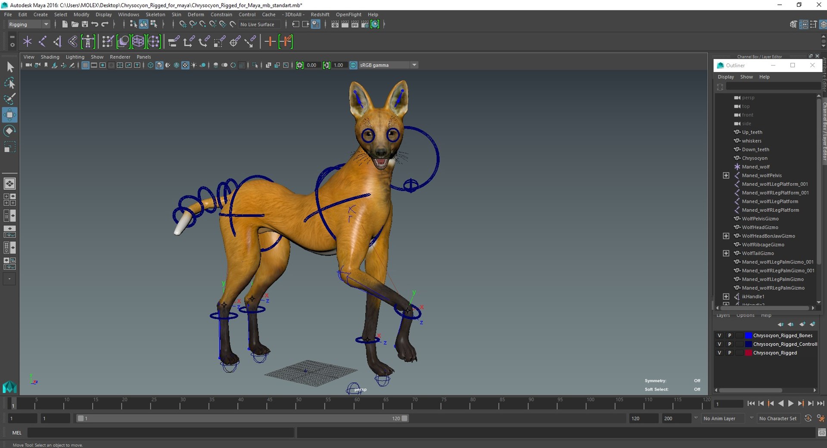Image resolution: width=827 pixels, height=448 pixels.
Task: Toggle wireframe shading in viewport toolbar
Action: click(150, 65)
